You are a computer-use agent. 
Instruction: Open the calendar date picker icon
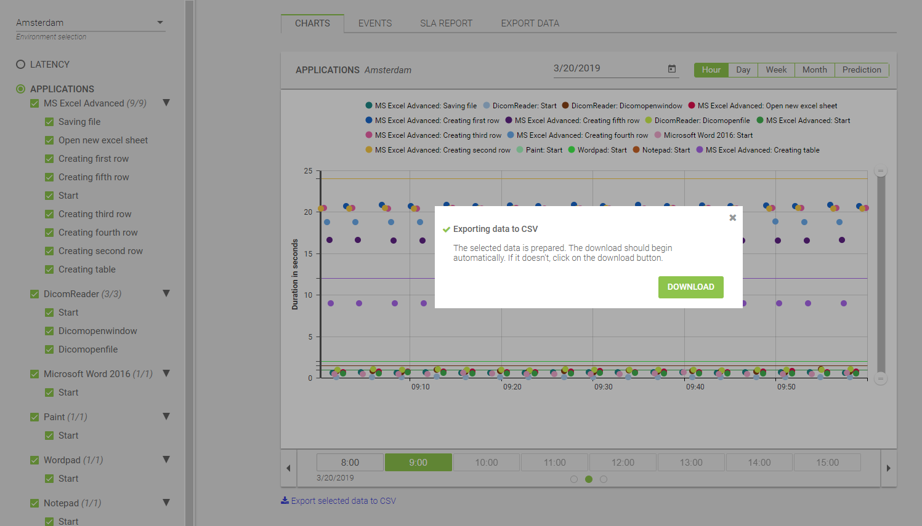pyautogui.click(x=672, y=69)
